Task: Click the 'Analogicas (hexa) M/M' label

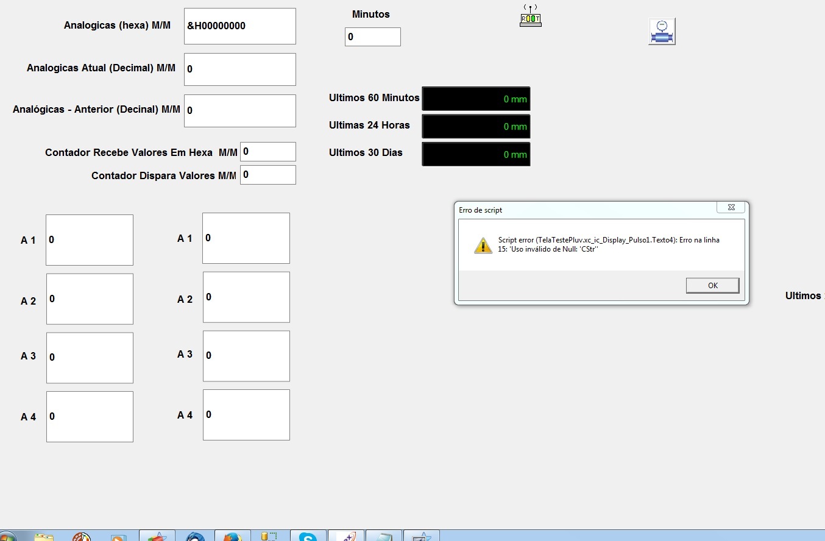Action: (x=118, y=26)
